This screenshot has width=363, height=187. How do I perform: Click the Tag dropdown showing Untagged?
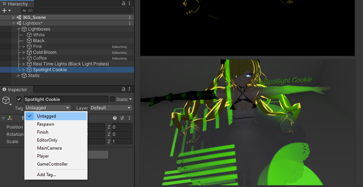click(x=48, y=108)
